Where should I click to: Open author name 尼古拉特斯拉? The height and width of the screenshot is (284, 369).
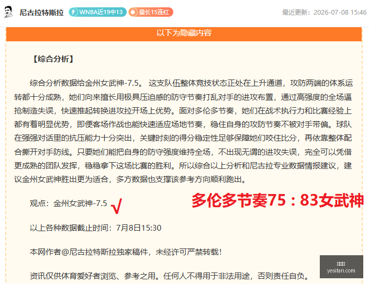[x=42, y=13]
